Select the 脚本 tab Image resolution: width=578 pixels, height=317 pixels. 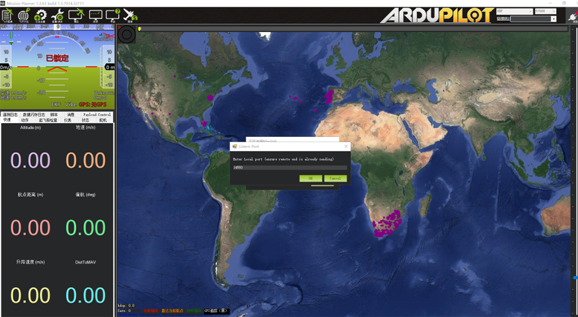[x=54, y=115]
